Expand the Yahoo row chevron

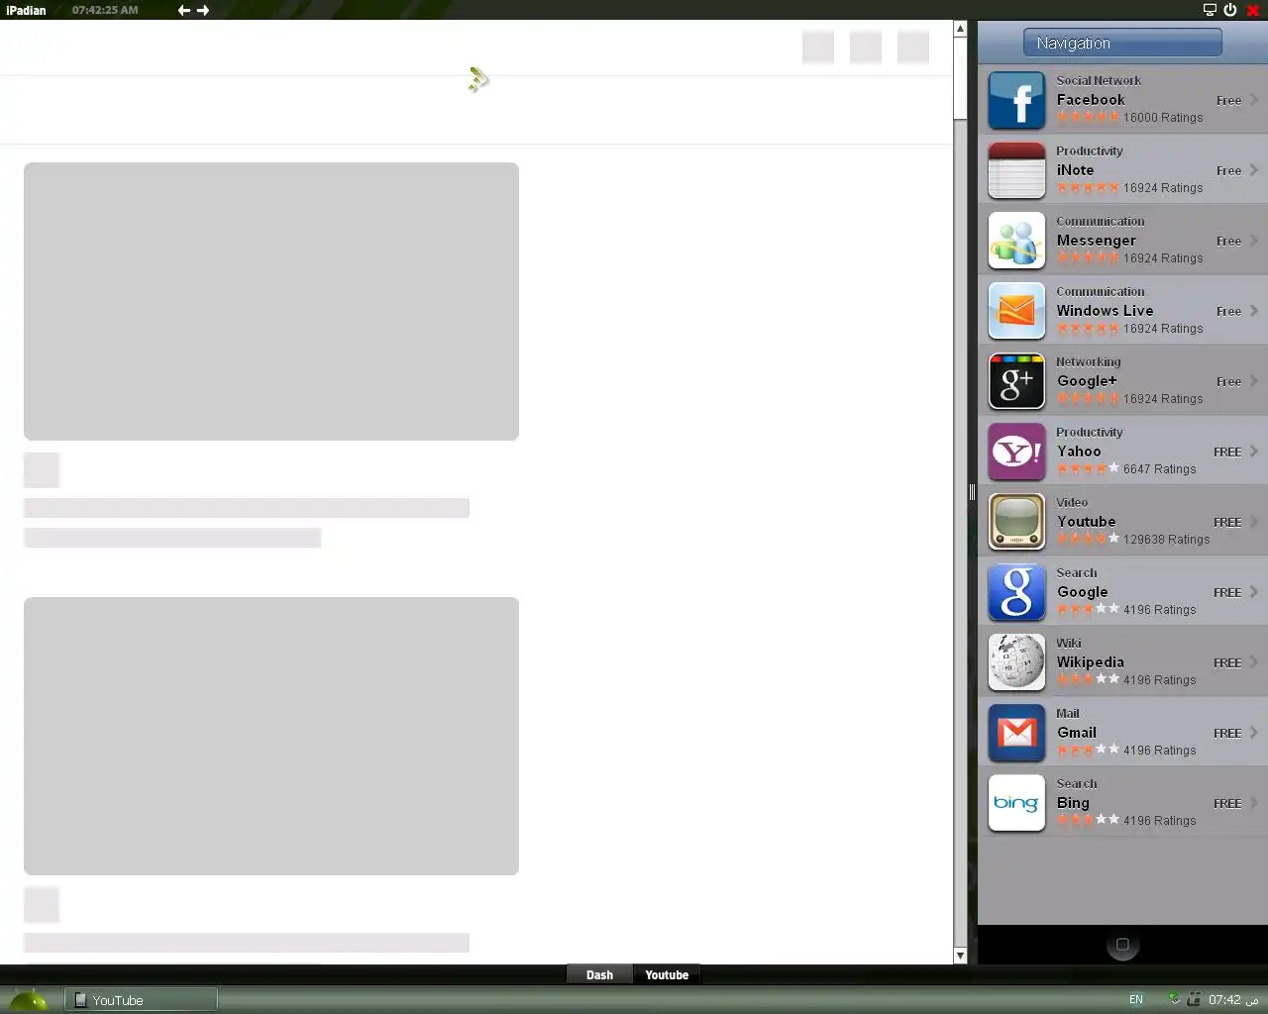click(1254, 452)
